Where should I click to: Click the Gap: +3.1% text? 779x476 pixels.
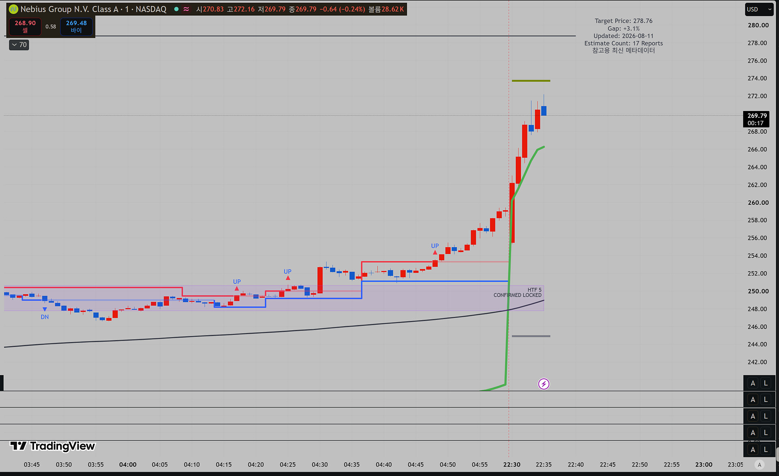pos(624,29)
